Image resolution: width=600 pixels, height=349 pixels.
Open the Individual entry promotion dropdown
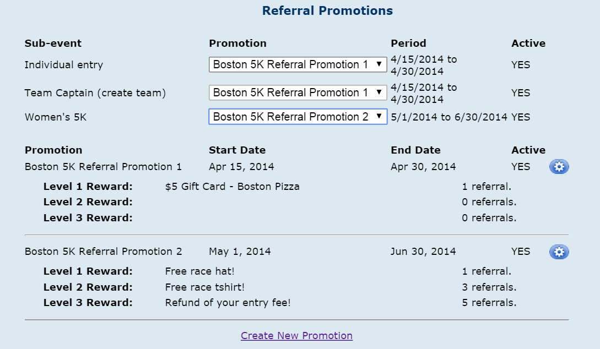click(298, 64)
